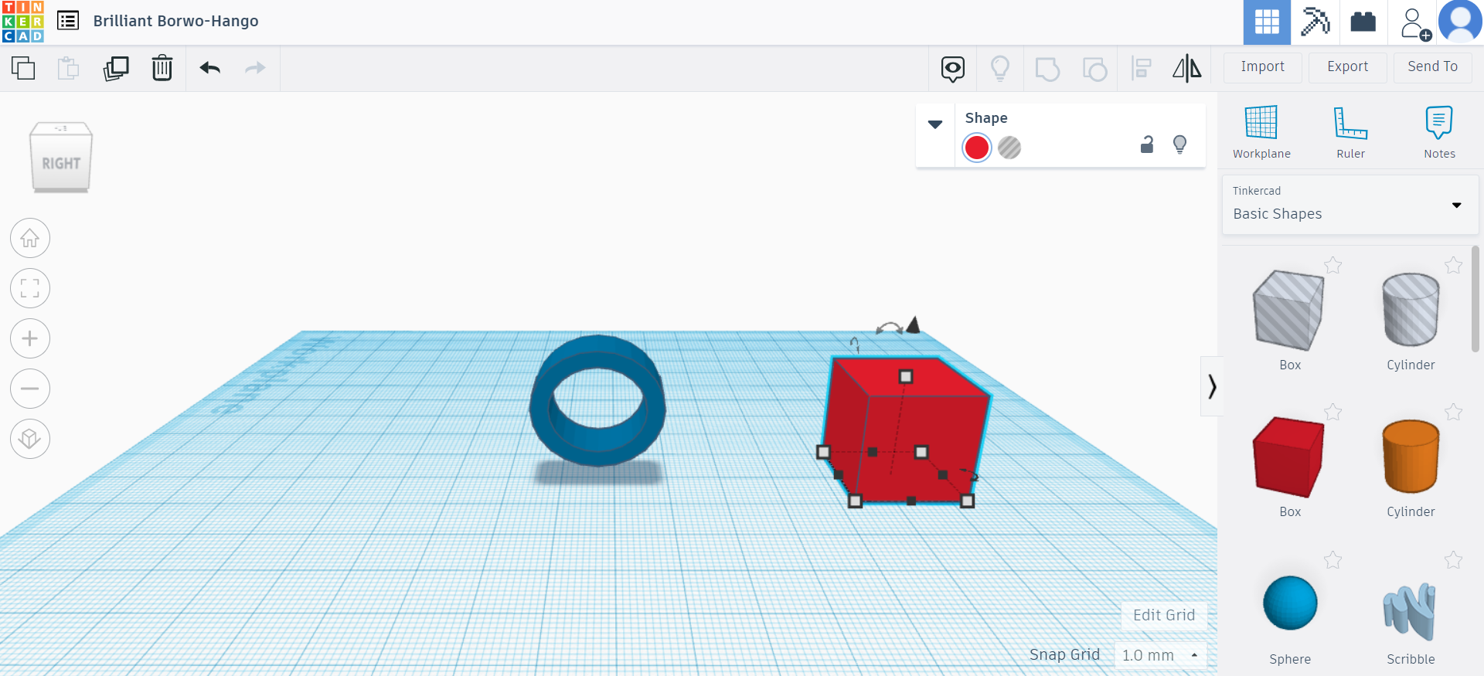
Task: Click the Ungroup shapes icon
Action: click(1094, 69)
